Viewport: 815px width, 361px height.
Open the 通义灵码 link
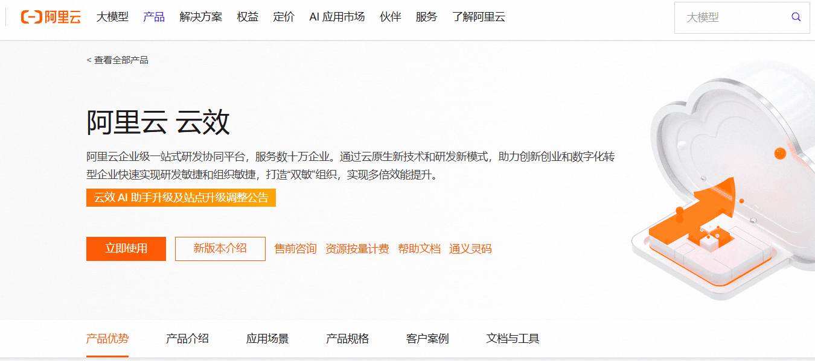pyautogui.click(x=470, y=249)
